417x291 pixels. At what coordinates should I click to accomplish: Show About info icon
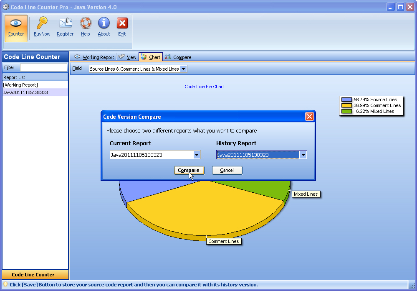pyautogui.click(x=104, y=23)
